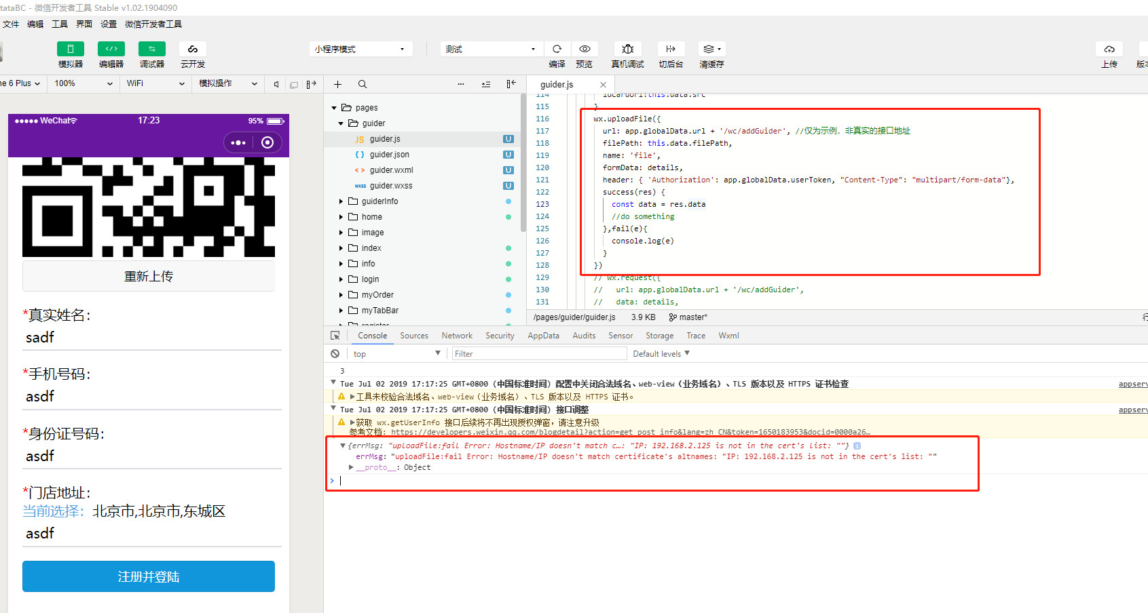Open guider.wxml in file tree
This screenshot has width=1148, height=613.
tap(391, 170)
